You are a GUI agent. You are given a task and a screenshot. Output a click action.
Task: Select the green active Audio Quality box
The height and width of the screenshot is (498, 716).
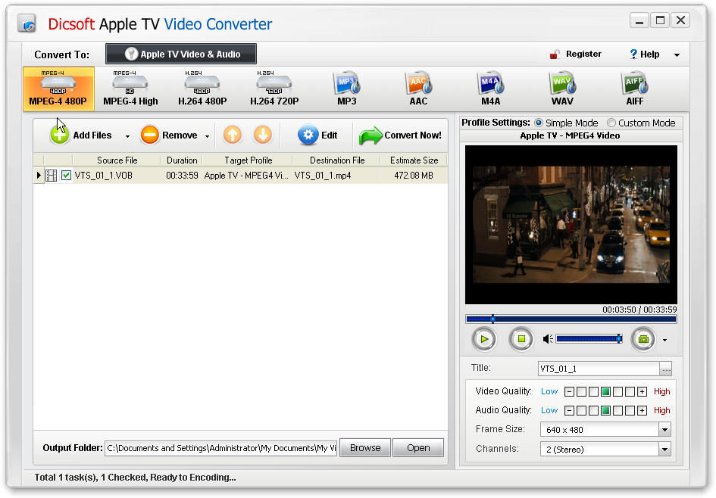click(605, 410)
